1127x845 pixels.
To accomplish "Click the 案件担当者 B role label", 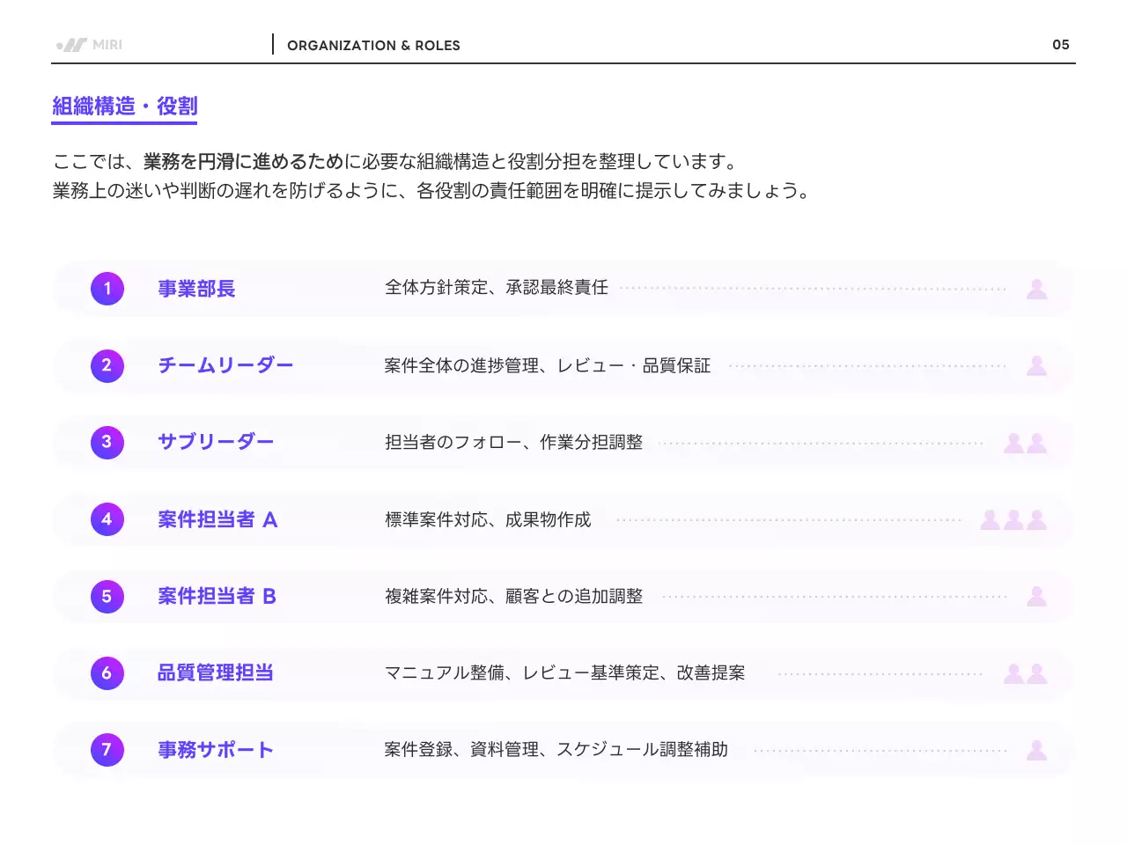I will [217, 597].
